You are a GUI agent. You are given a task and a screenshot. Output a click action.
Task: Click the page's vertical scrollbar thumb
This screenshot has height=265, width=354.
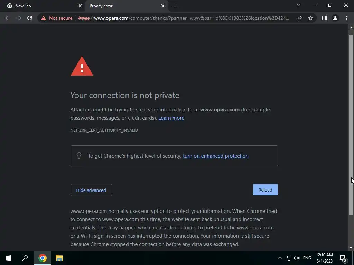[351, 125]
